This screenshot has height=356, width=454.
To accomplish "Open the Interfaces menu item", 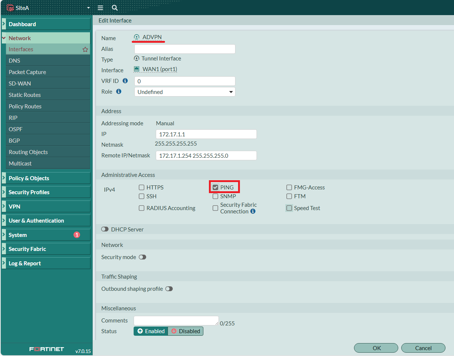I will coord(48,49).
